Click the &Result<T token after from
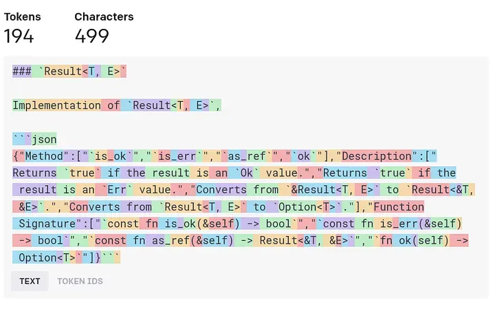The image size is (495, 311). tap(320, 190)
